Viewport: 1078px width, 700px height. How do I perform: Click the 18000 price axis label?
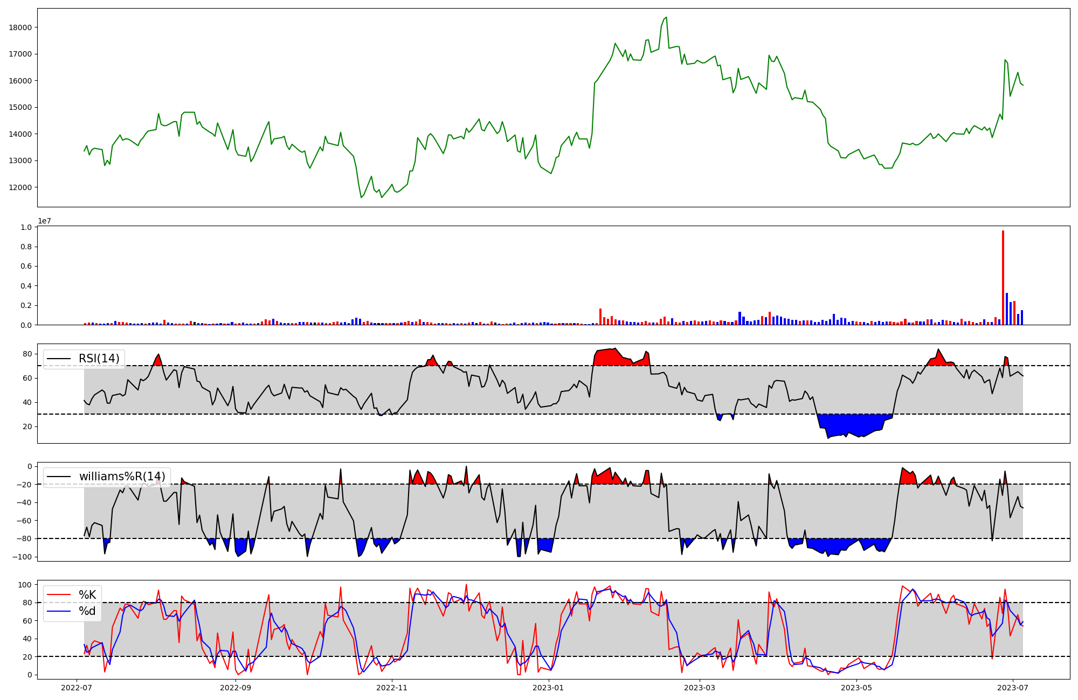[x=20, y=27]
